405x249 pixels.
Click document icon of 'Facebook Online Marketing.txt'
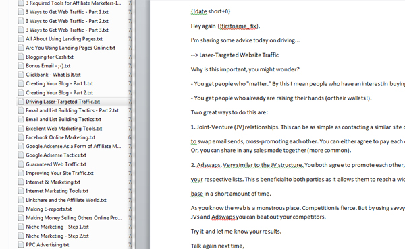click(21, 137)
